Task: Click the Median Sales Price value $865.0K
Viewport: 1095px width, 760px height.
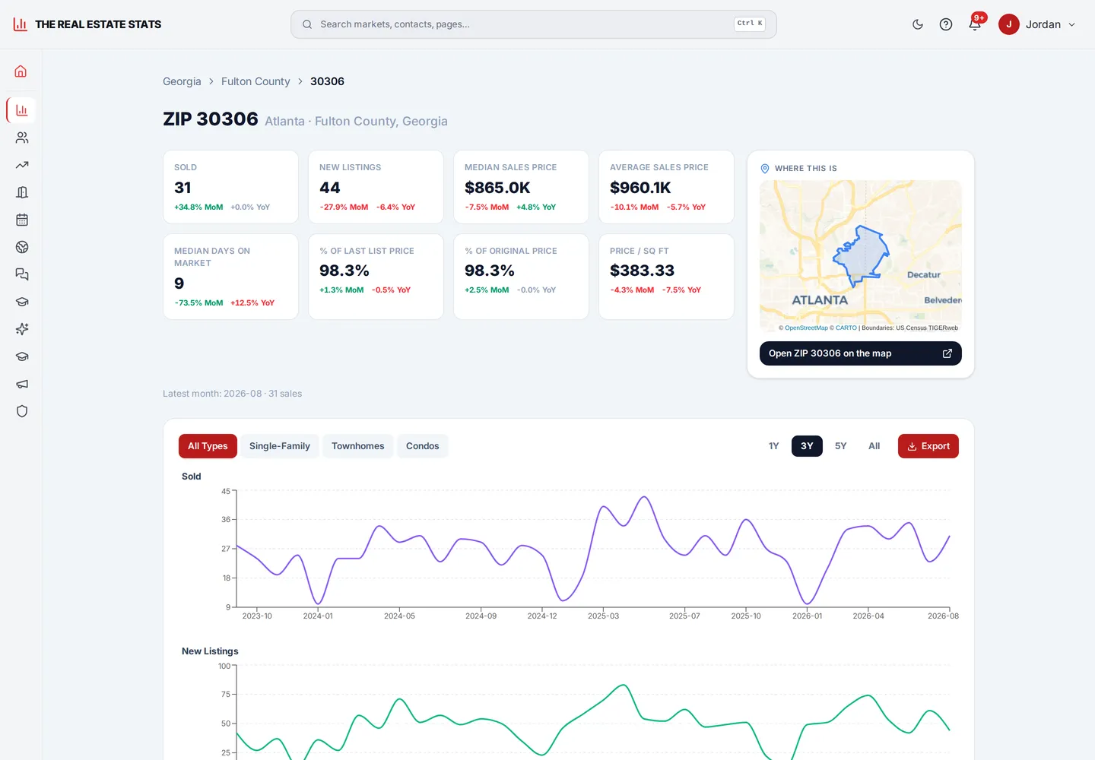Action: coord(497,188)
